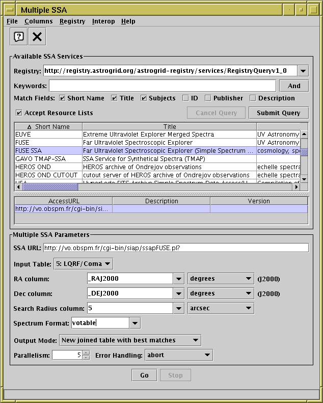Click the AccessURL column header
323x403 pixels.
[64, 201]
